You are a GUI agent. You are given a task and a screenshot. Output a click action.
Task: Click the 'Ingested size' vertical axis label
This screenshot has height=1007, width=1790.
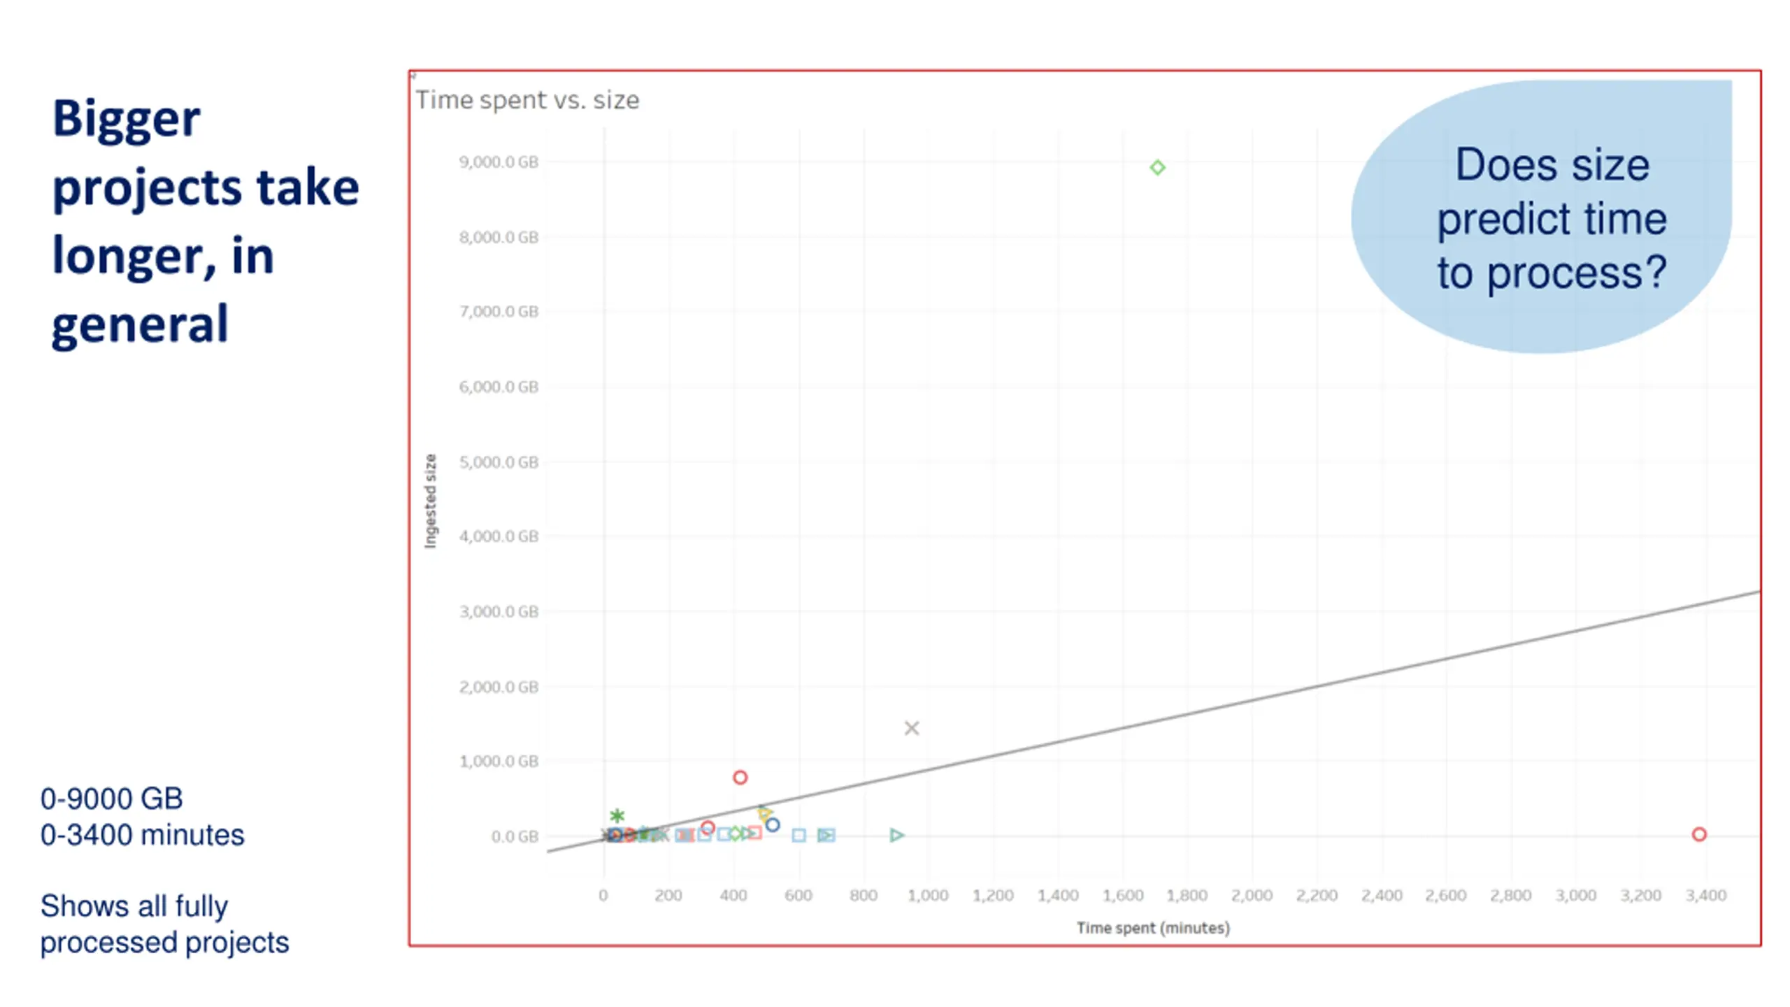[430, 501]
